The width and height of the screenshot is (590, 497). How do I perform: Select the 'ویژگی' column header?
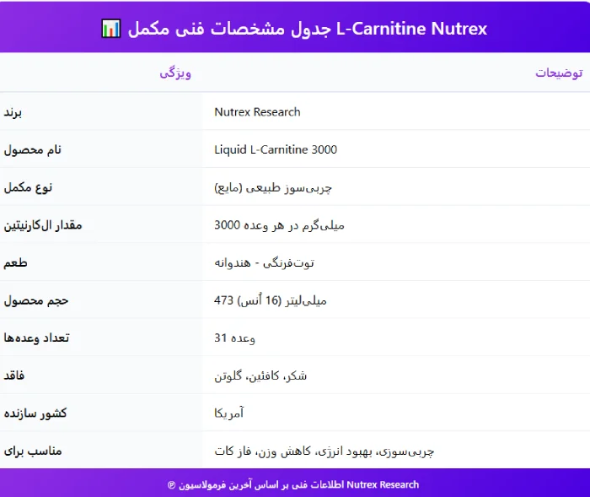(x=175, y=73)
